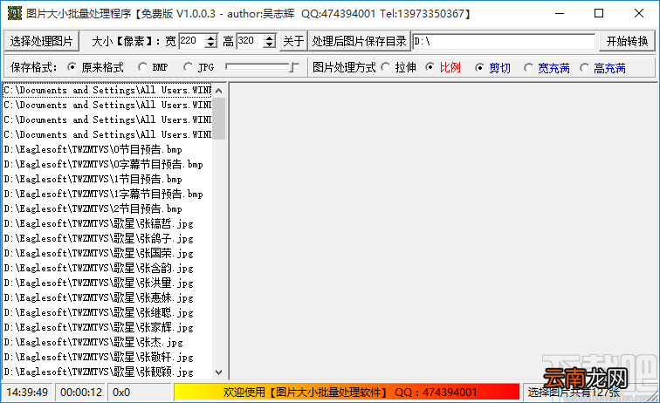
Task: Minimize the window
Action: tap(560, 13)
